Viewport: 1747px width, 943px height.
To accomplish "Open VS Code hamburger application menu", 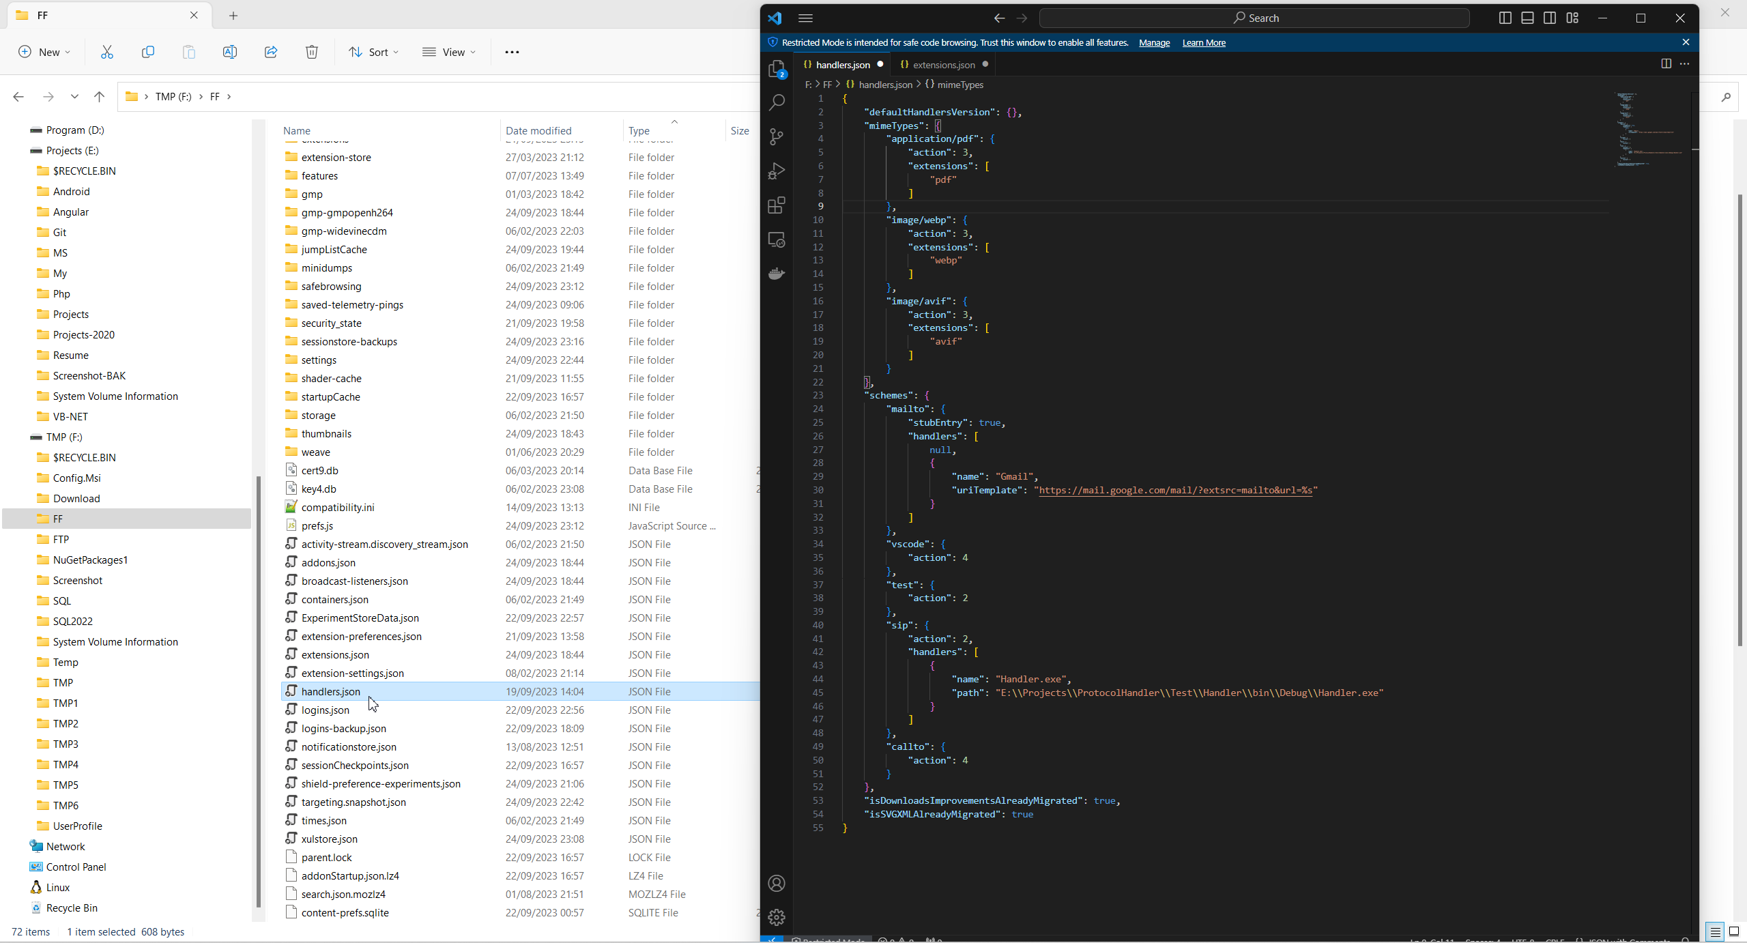I will [x=805, y=18].
